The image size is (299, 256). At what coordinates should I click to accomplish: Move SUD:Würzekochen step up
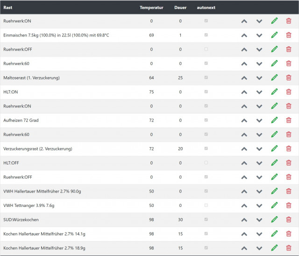pyautogui.click(x=244, y=220)
